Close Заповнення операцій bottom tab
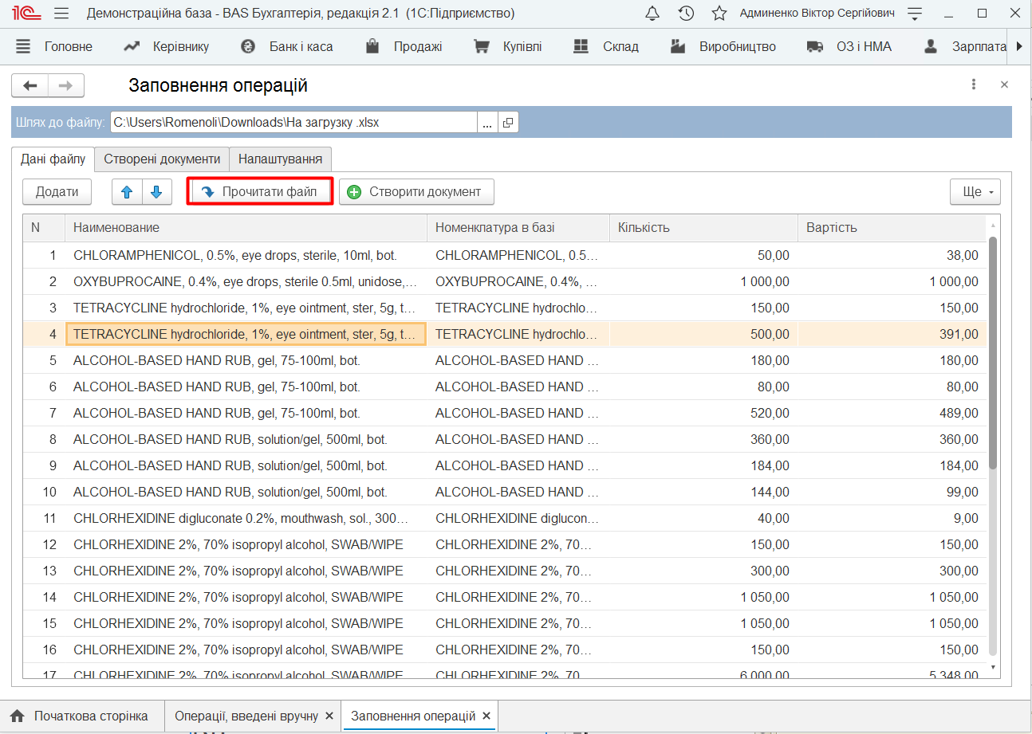The image size is (1032, 734). (x=486, y=716)
